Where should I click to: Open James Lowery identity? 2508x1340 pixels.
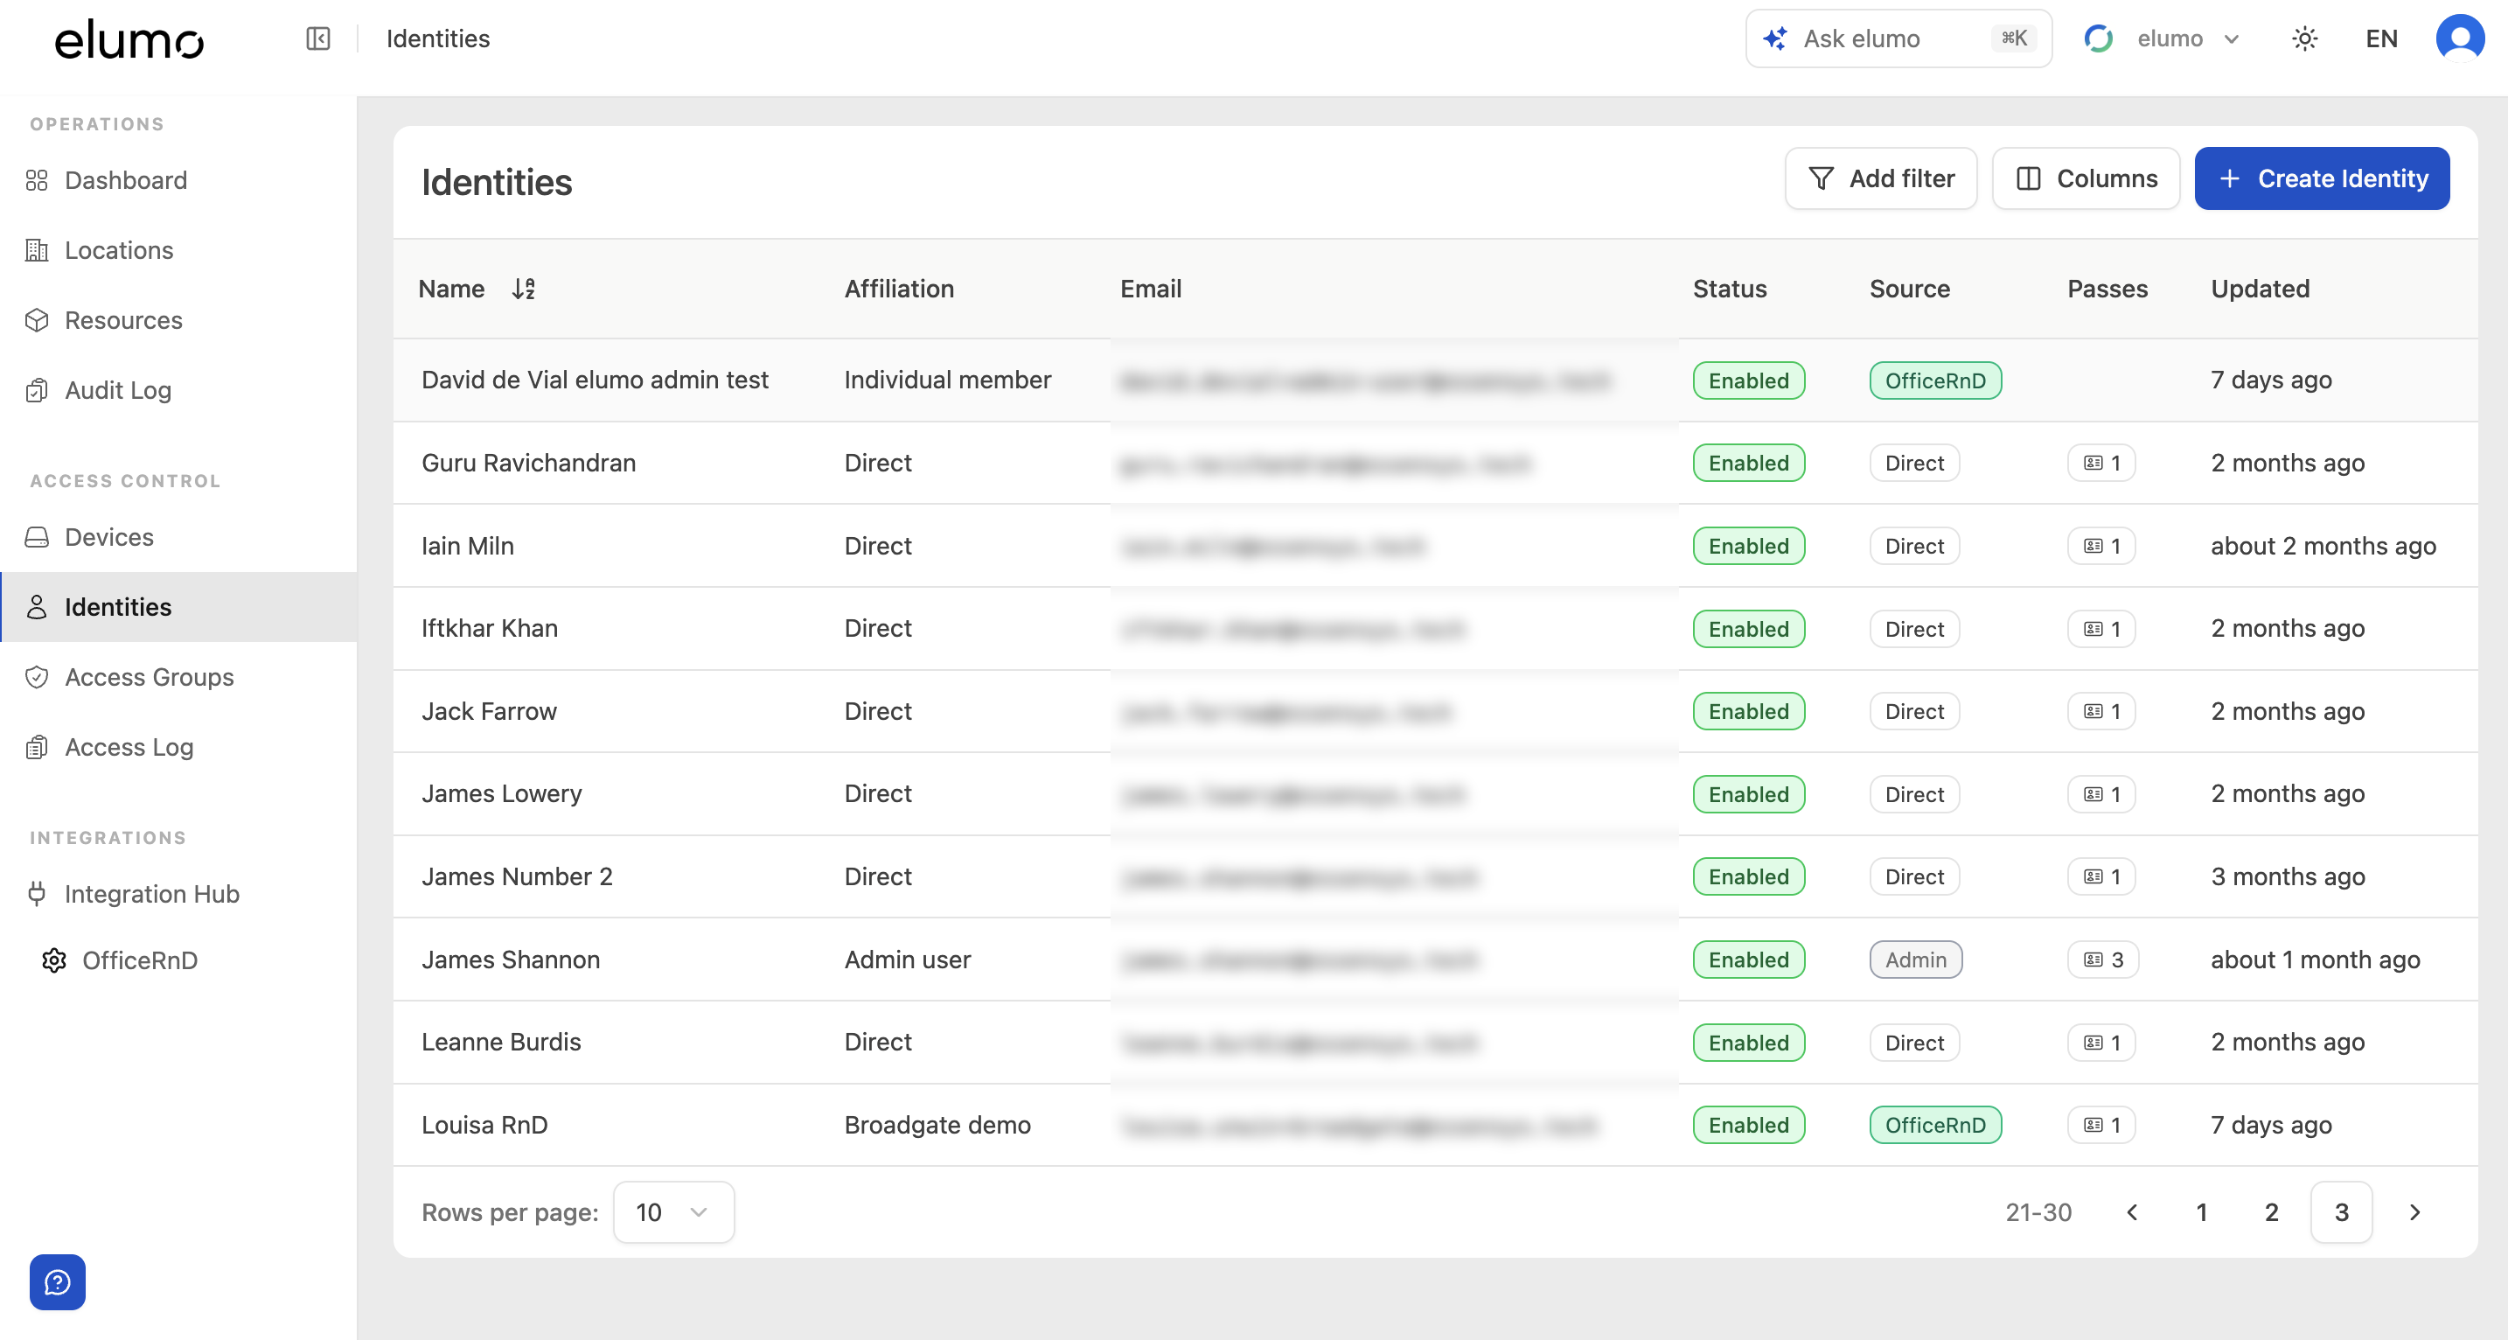(1435, 793)
